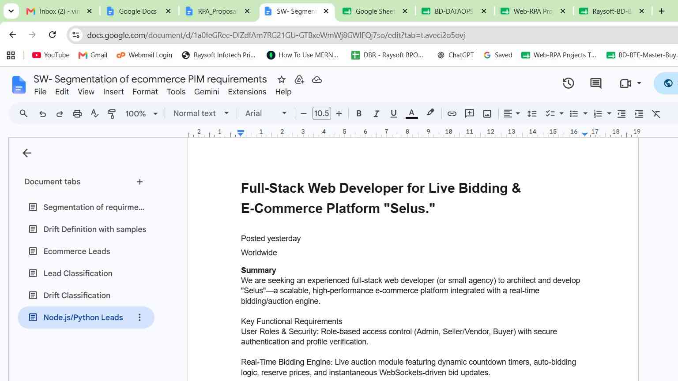678x381 pixels.
Task: Toggle underline formatting
Action: [x=393, y=114]
